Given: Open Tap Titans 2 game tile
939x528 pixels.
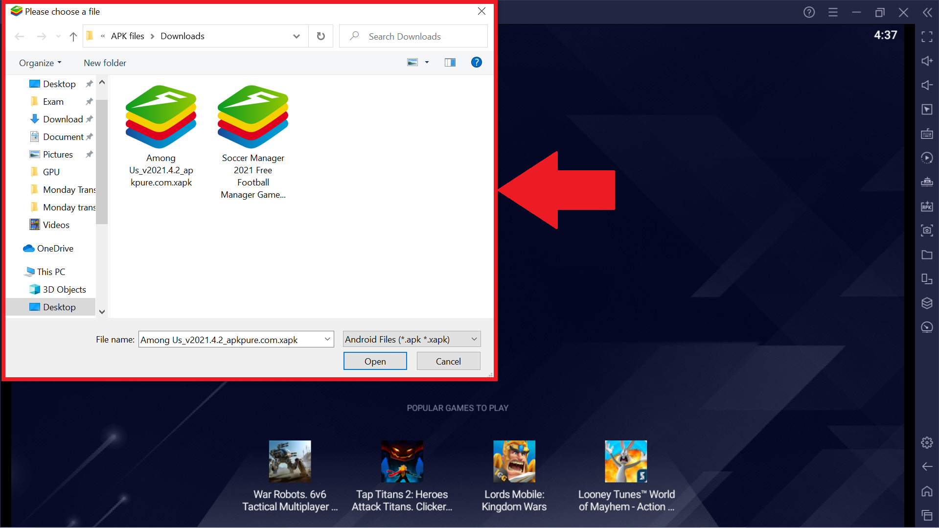Looking at the screenshot, I should [402, 477].
